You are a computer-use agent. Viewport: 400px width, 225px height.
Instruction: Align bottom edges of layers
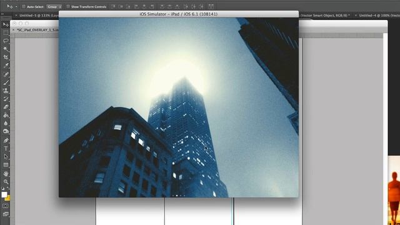128,7
